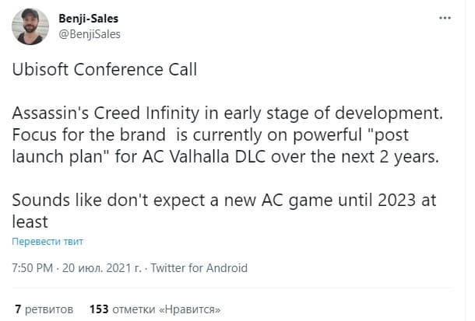This screenshot has width=475, height=321.
Task: Click the "Twitter for Android" source link
Action: point(199,268)
